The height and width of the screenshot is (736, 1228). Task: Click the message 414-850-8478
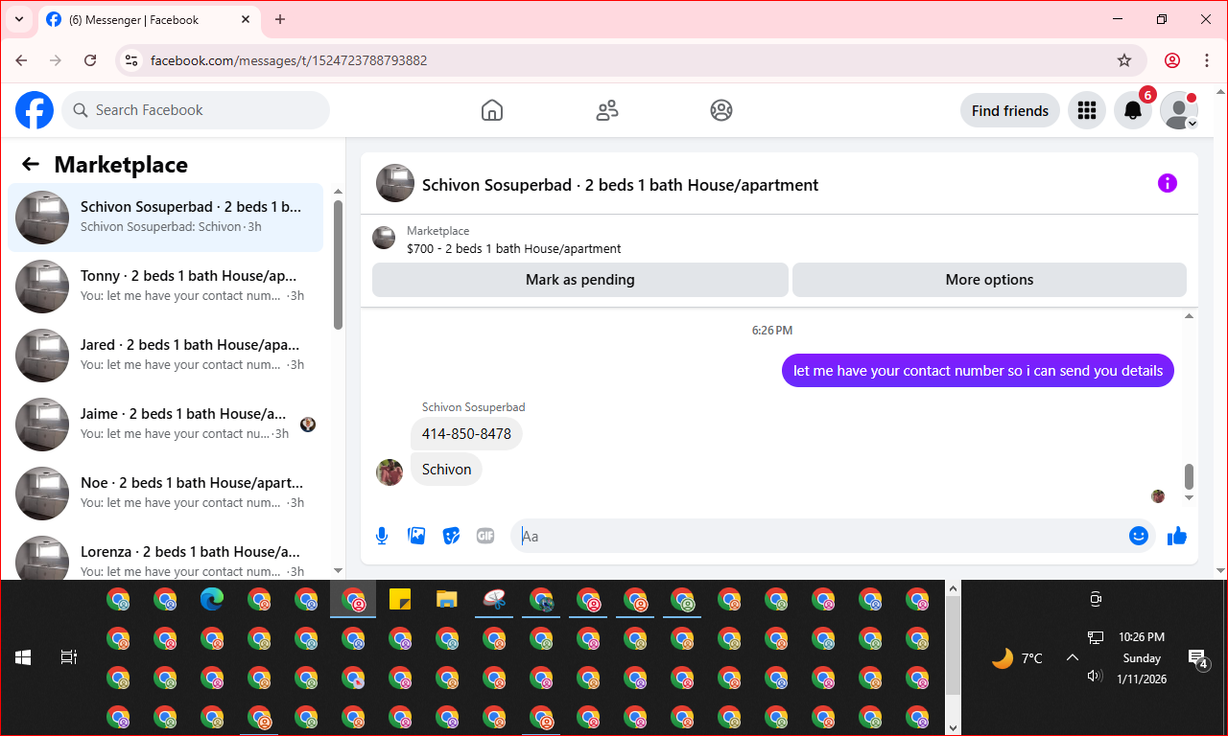pos(466,434)
